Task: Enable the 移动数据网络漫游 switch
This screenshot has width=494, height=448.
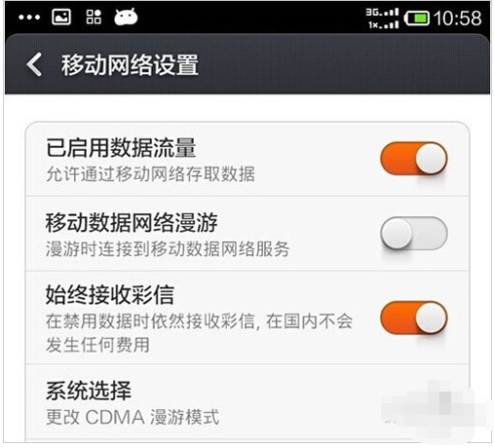Action: click(x=414, y=233)
